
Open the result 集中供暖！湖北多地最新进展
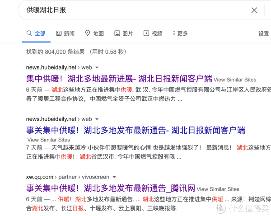click(x=119, y=79)
